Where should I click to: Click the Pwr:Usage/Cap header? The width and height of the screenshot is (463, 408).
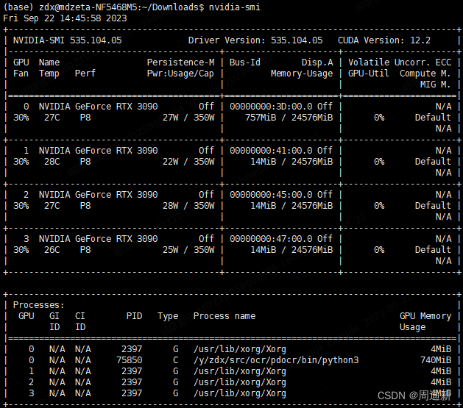(180, 74)
